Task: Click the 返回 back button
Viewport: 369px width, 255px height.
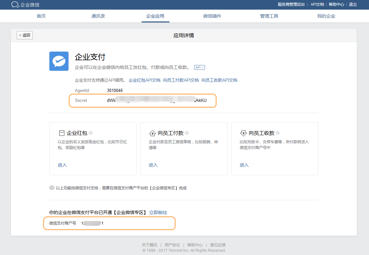Action: 25,35
